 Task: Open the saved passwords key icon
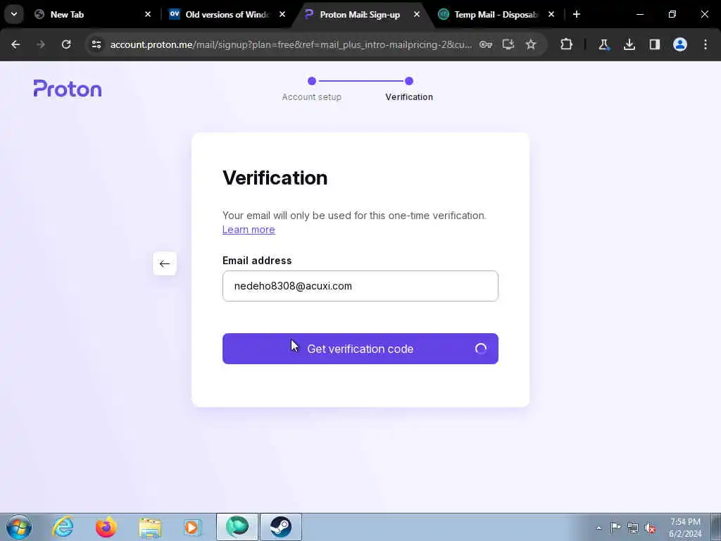click(486, 44)
